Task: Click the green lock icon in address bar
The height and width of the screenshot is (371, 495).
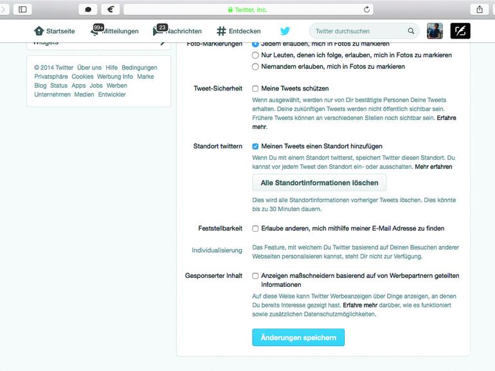Action: coord(230,10)
